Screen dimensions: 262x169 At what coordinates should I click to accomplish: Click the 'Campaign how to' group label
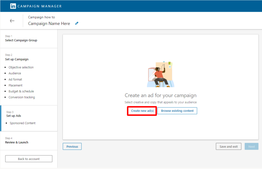click(x=41, y=17)
